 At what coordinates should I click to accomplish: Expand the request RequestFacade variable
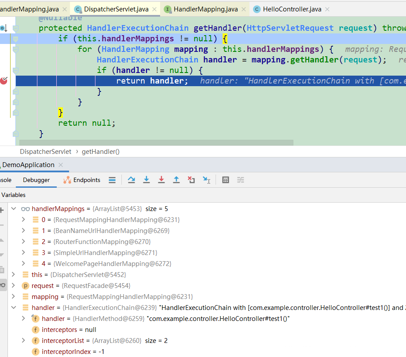pos(13,285)
